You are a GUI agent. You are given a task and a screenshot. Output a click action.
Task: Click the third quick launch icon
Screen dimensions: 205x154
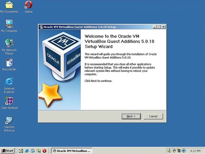click(33, 151)
